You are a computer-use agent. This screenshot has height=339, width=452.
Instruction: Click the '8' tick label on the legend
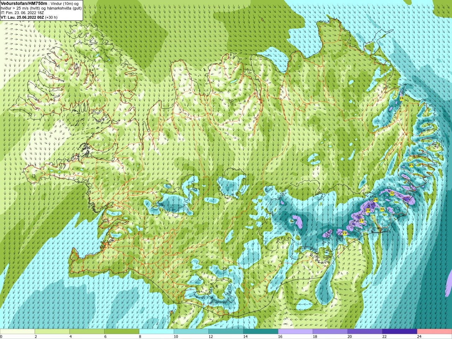[x=140, y=337]
